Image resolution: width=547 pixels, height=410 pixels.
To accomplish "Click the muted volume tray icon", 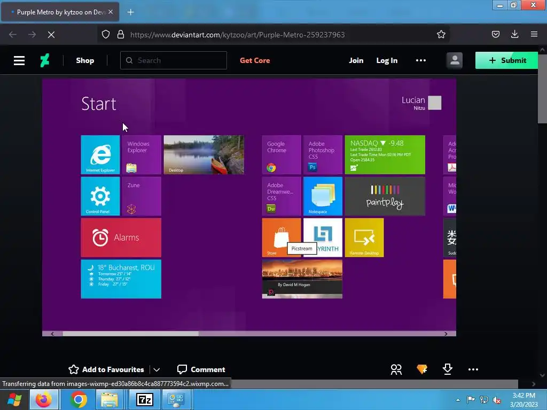I will pyautogui.click(x=497, y=400).
